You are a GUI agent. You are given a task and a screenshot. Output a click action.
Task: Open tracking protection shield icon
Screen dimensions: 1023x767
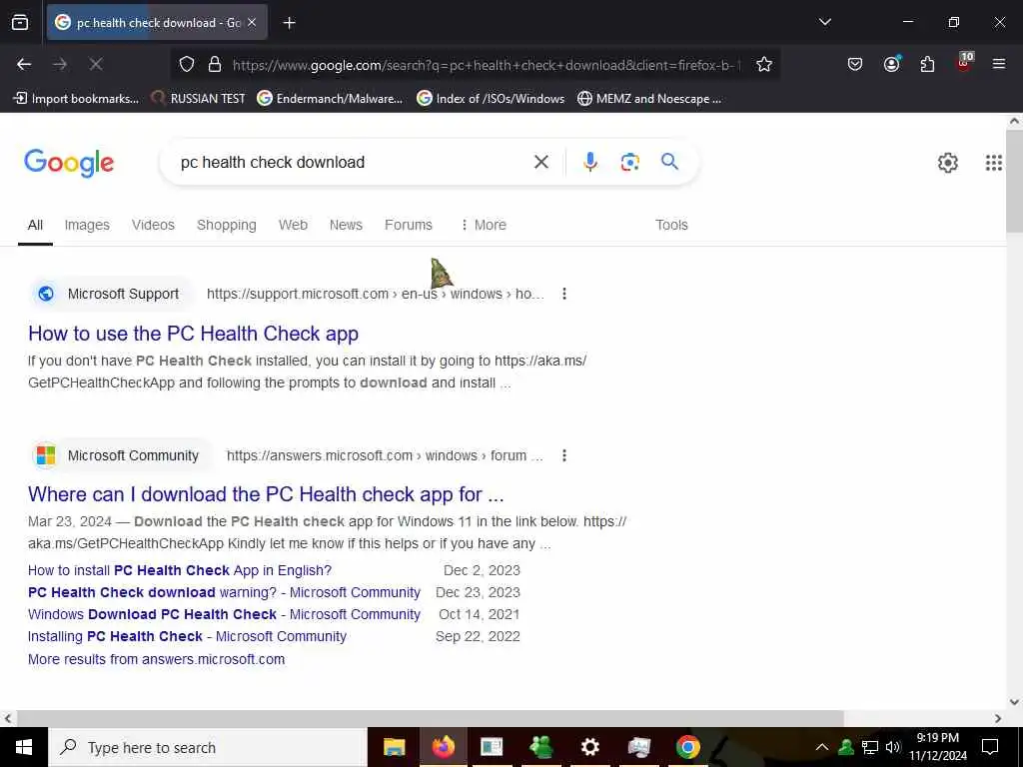pos(187,64)
